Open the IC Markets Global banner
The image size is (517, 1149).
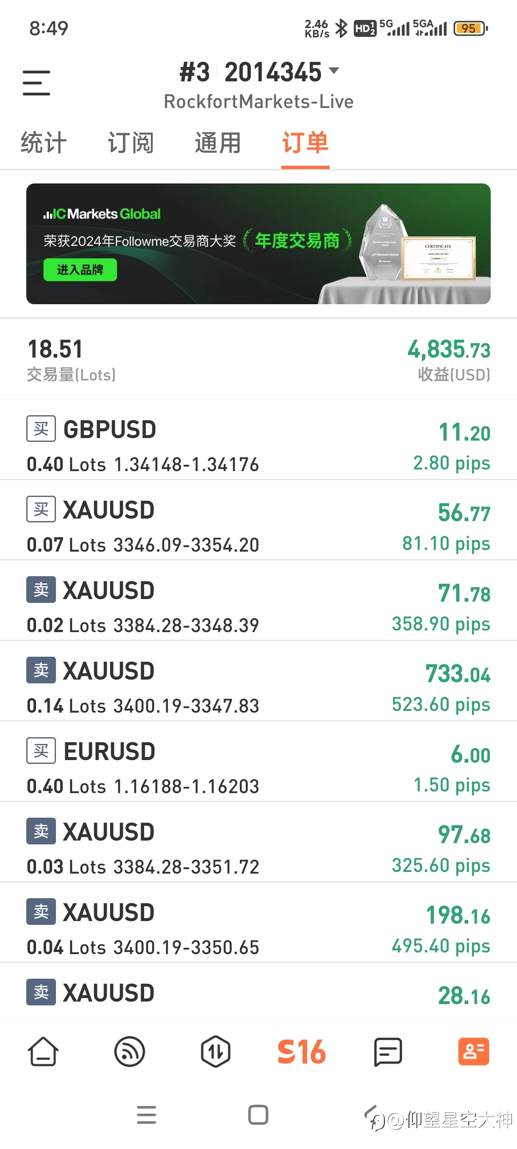point(258,244)
